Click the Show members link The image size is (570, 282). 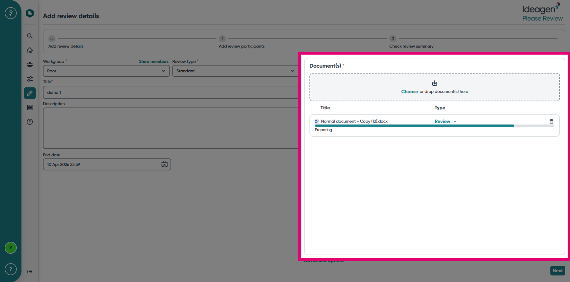pos(153,61)
